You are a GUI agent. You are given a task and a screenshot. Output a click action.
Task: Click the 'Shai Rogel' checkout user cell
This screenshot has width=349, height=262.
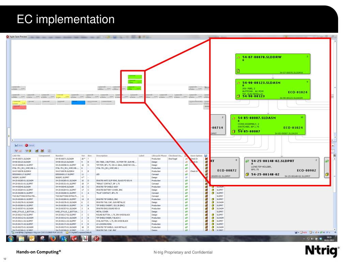(173, 159)
